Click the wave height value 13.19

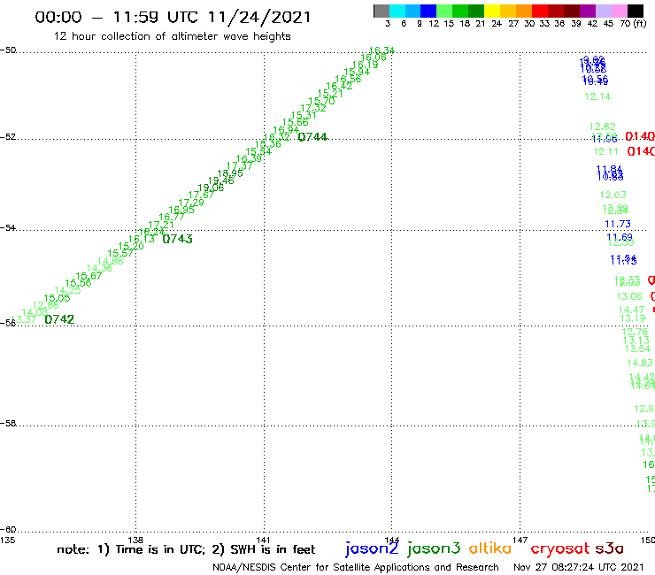pyautogui.click(x=633, y=318)
